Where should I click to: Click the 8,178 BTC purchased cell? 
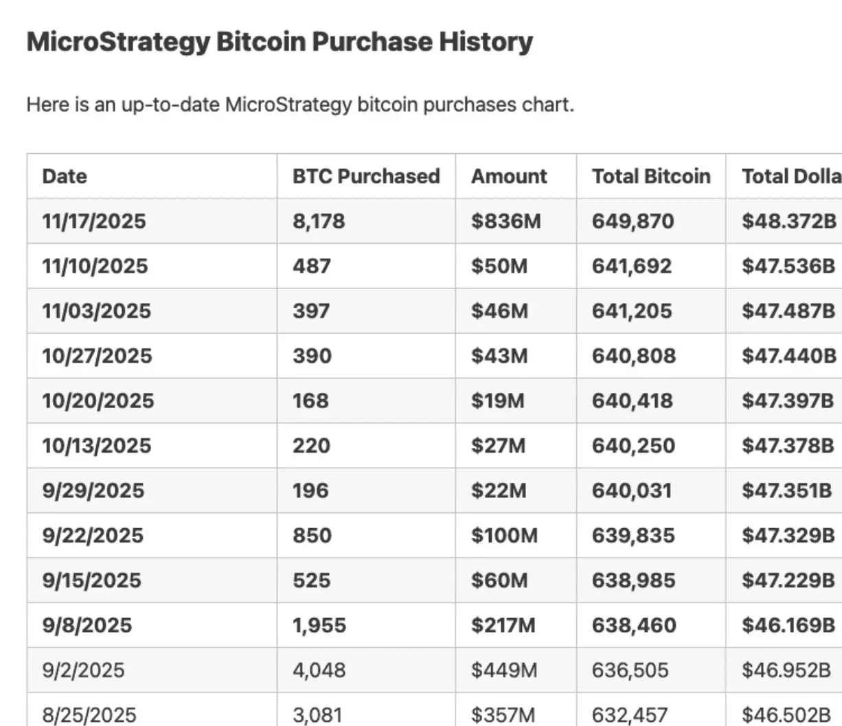point(319,221)
